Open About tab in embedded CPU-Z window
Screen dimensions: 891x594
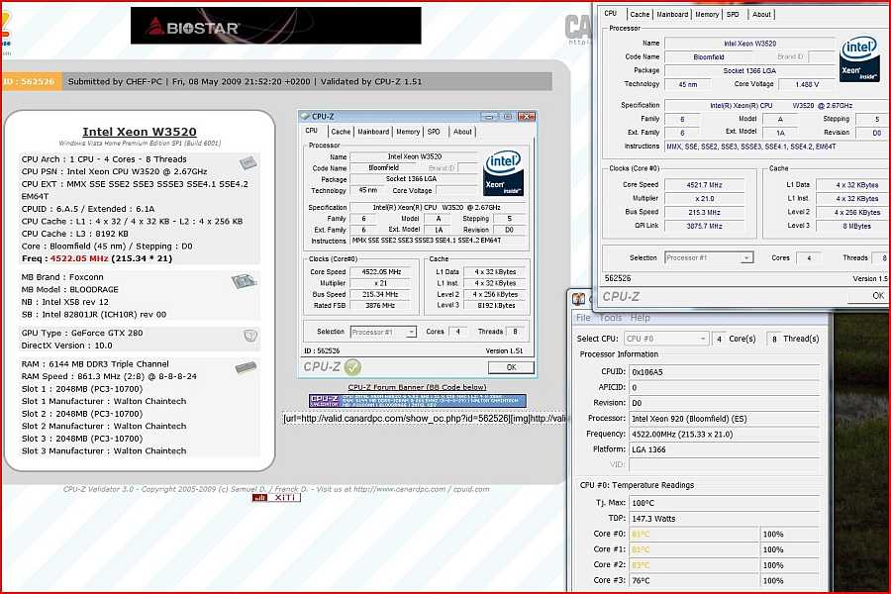[462, 132]
